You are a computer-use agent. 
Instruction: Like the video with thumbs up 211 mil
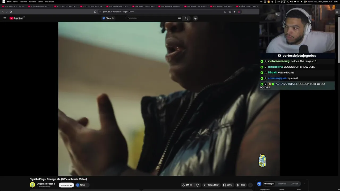click(187, 185)
